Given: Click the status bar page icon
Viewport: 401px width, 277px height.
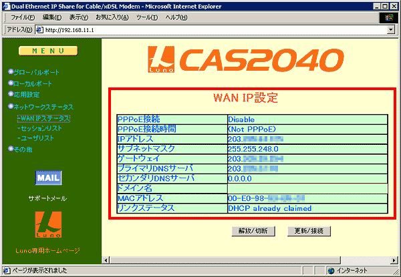Looking at the screenshot, I should click(7, 270).
